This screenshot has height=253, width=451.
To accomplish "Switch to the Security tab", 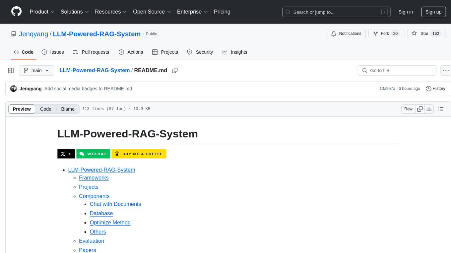I will [x=200, y=52].
